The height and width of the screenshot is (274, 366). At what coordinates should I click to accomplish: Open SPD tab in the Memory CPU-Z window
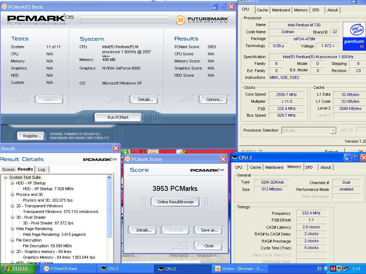(x=309, y=167)
